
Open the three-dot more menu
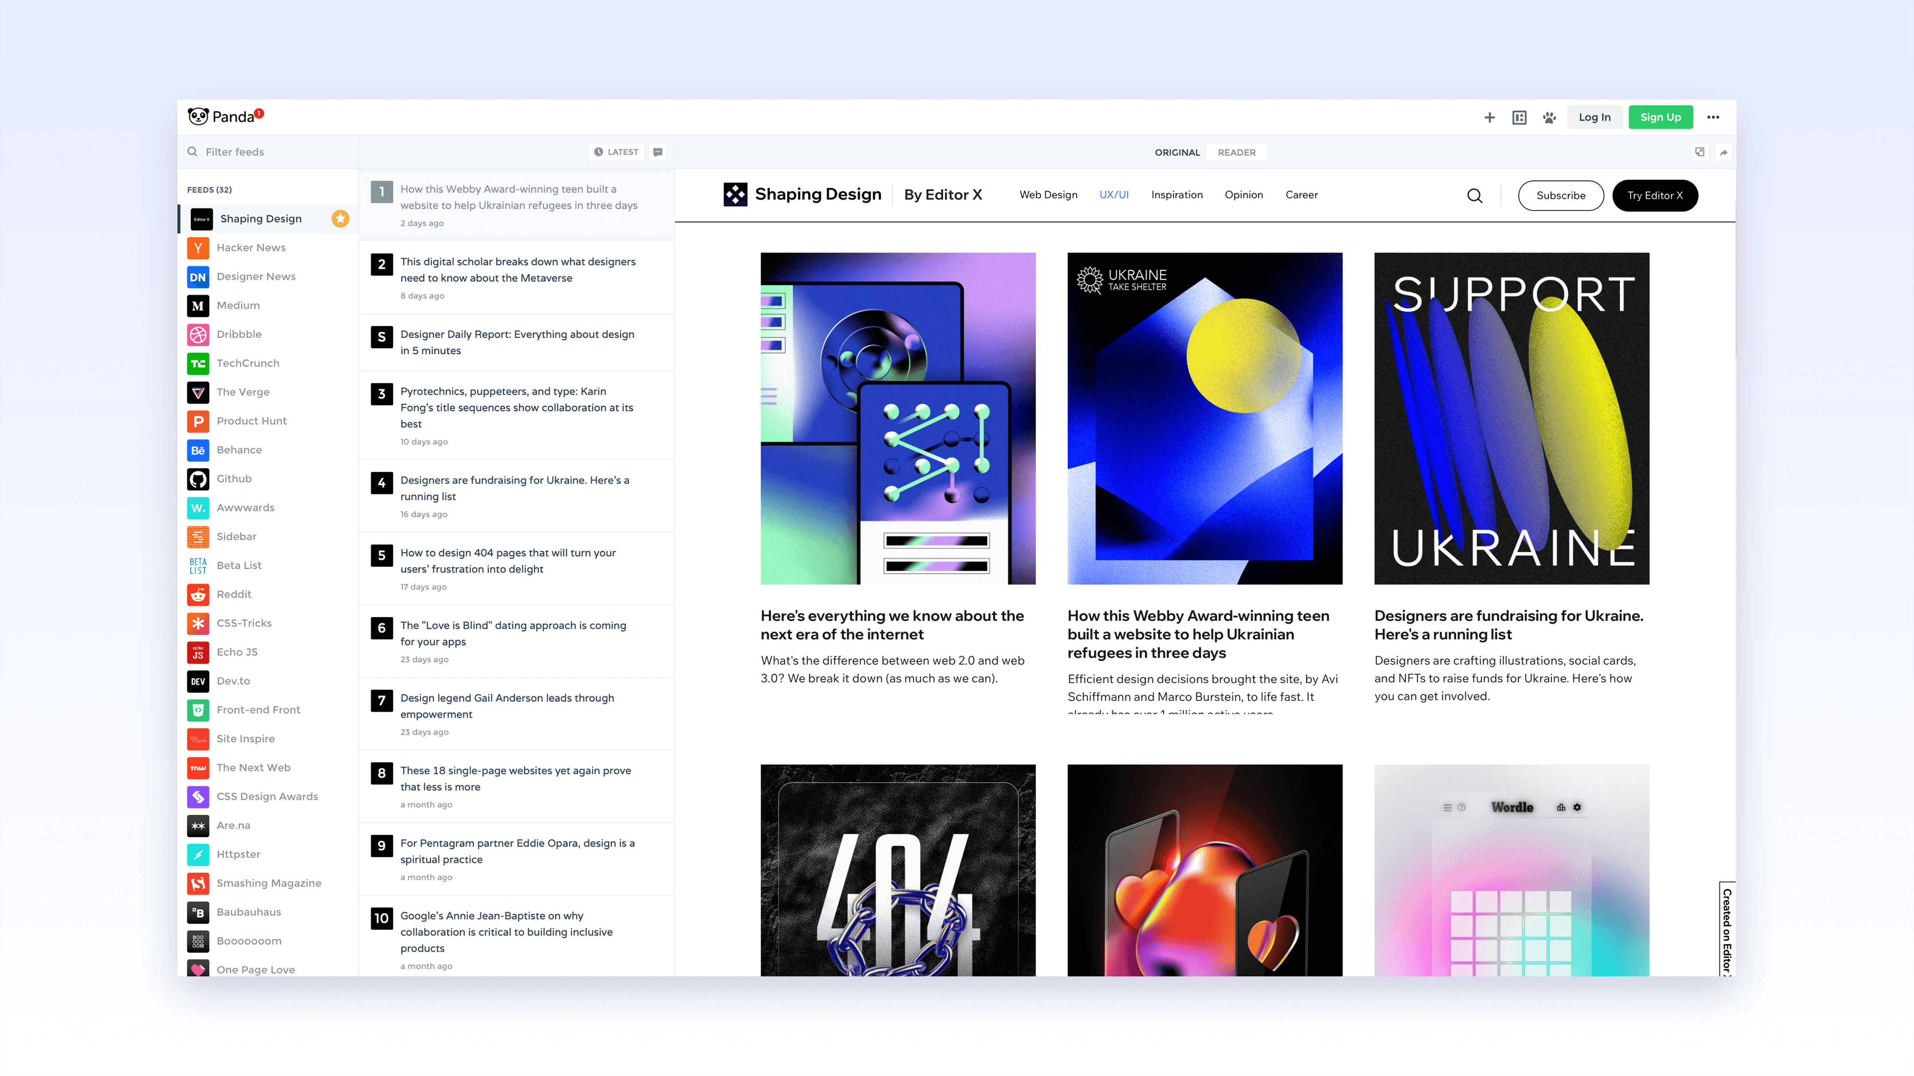coord(1713,117)
